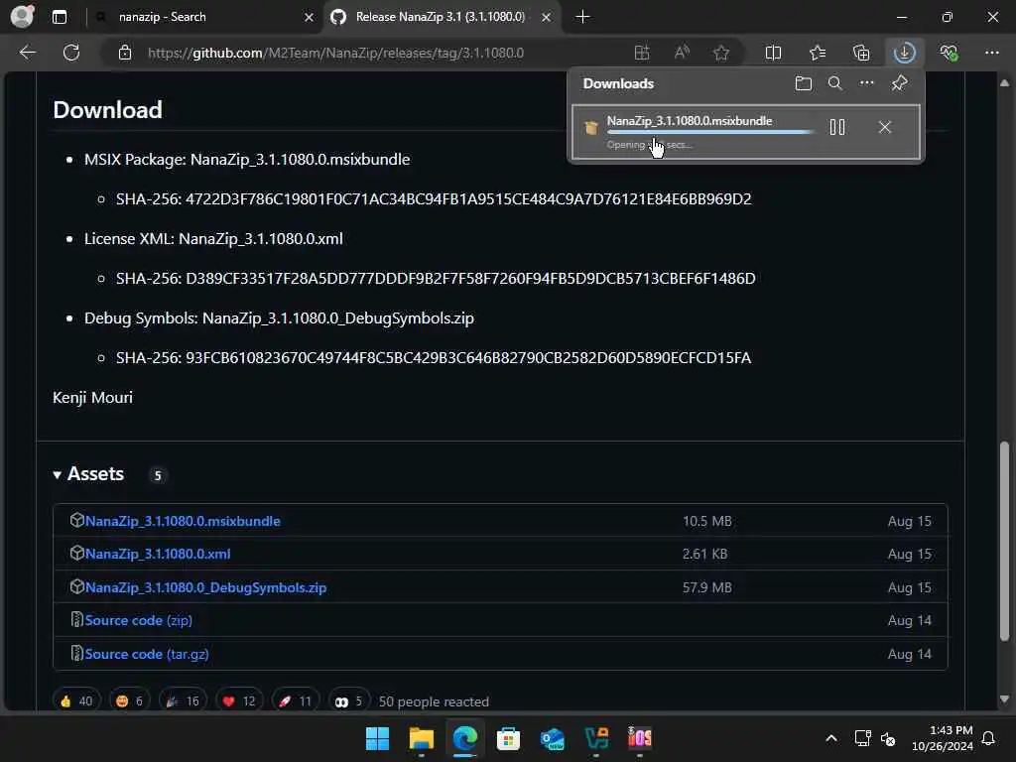Open tab actions menu icon
Image resolution: width=1016 pixels, height=762 pixels.
pos(59,17)
